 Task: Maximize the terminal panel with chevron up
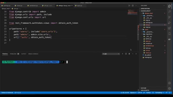tap(133, 54)
